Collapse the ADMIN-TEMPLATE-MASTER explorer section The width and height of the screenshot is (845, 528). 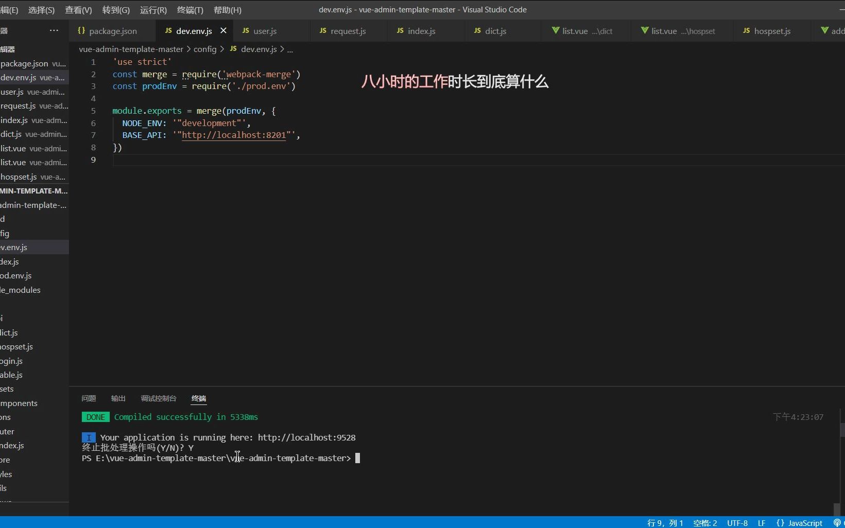click(34, 191)
